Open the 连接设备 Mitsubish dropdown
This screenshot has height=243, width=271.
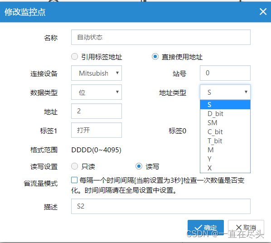coord(97,73)
